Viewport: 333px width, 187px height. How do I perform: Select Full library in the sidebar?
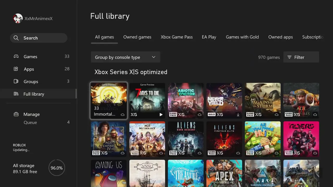pos(38,94)
